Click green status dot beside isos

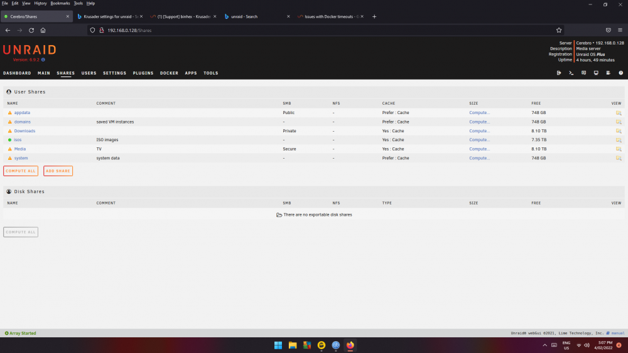[9, 140]
